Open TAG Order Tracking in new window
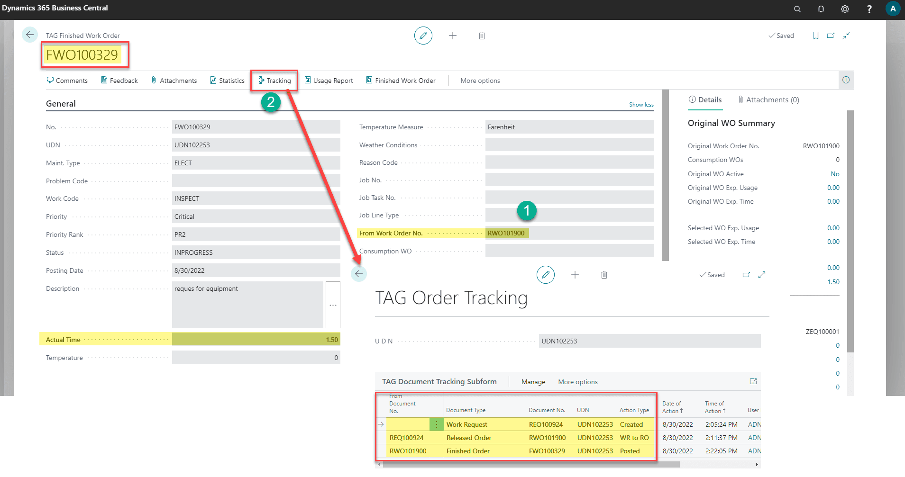The height and width of the screenshot is (477, 905). pyautogui.click(x=746, y=275)
